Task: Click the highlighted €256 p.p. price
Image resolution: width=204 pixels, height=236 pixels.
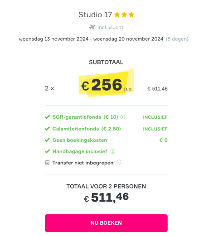Action: click(106, 85)
